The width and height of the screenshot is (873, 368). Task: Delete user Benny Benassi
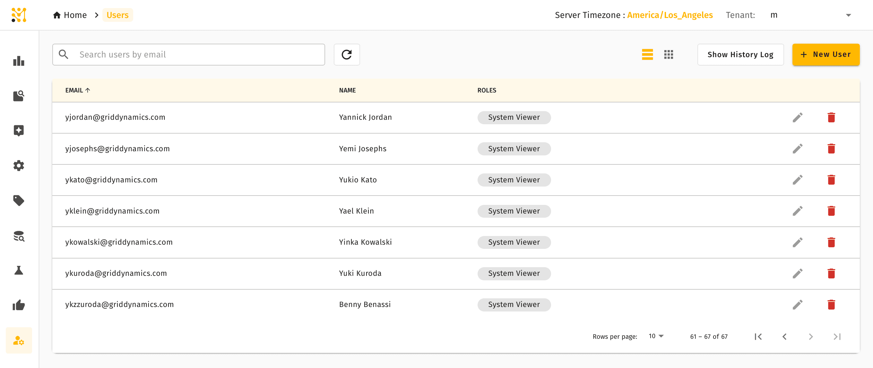831,305
